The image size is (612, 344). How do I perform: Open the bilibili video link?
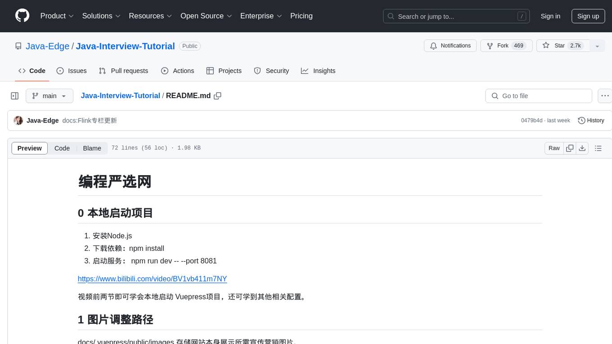click(x=153, y=279)
